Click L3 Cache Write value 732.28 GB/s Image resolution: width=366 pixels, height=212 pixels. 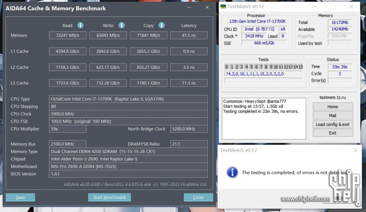[x=108, y=83]
